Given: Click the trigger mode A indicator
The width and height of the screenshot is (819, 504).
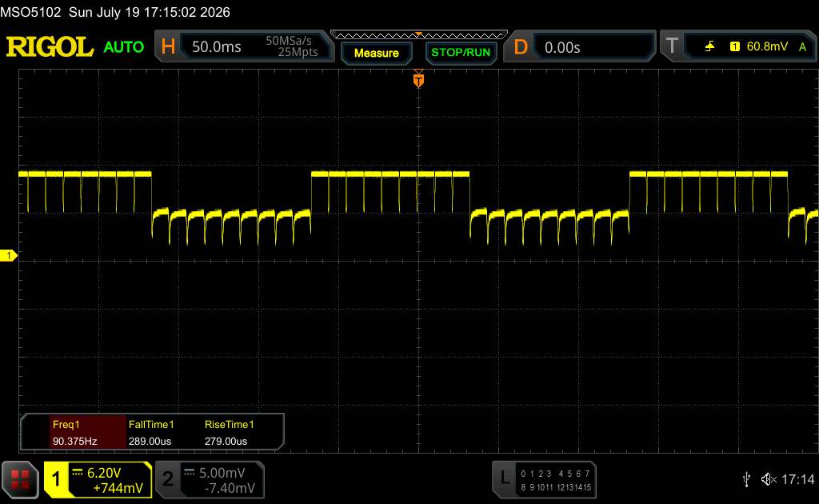Looking at the screenshot, I should coord(802,47).
